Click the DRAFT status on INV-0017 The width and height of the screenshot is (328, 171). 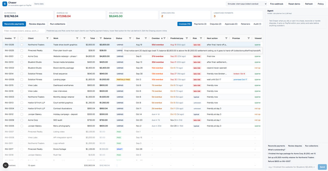point(120,149)
